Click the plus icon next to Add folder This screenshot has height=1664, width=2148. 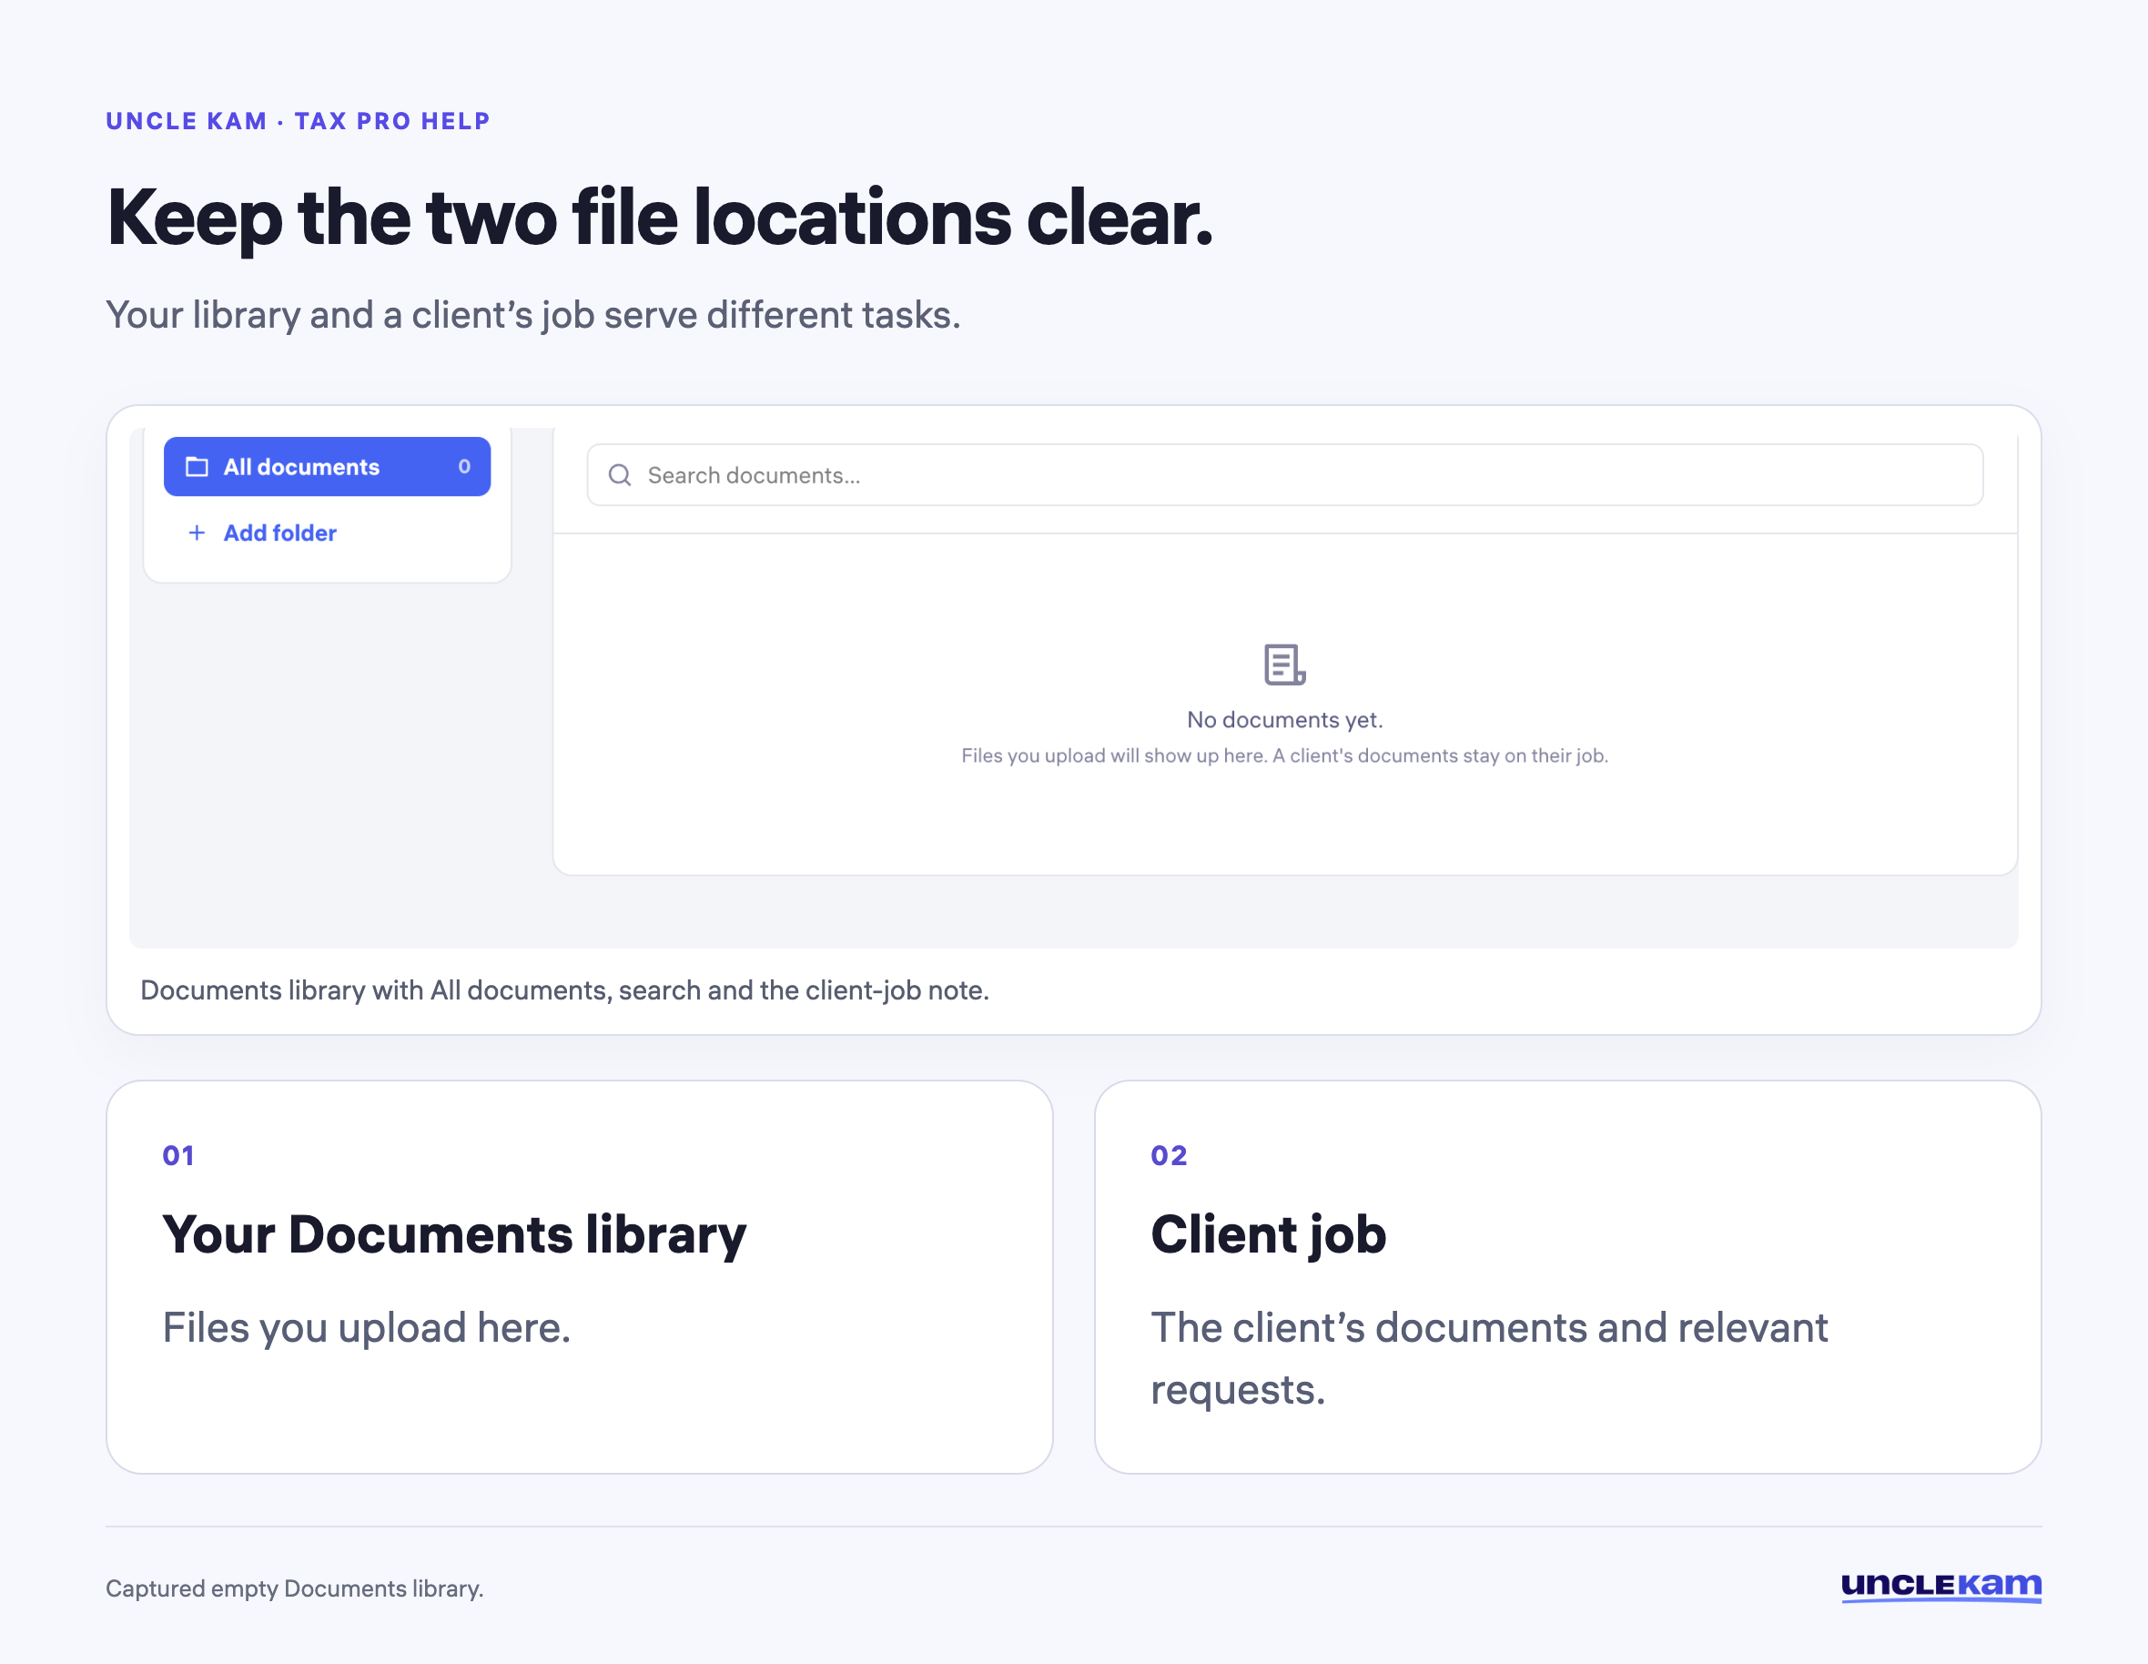[197, 532]
